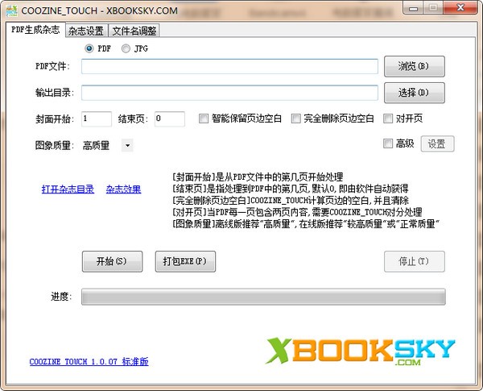The height and width of the screenshot is (391, 483).
Task: Maximize the COOZINE_TOUCH window
Action: coord(433,8)
